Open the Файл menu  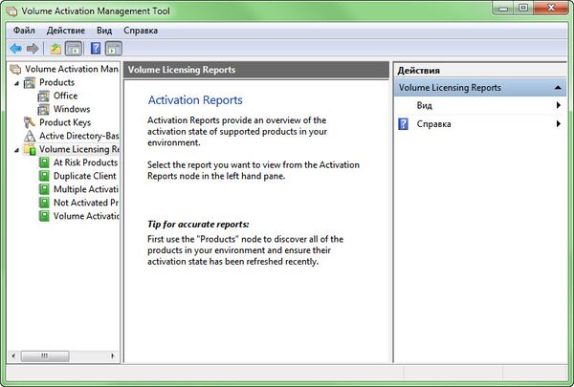[24, 30]
